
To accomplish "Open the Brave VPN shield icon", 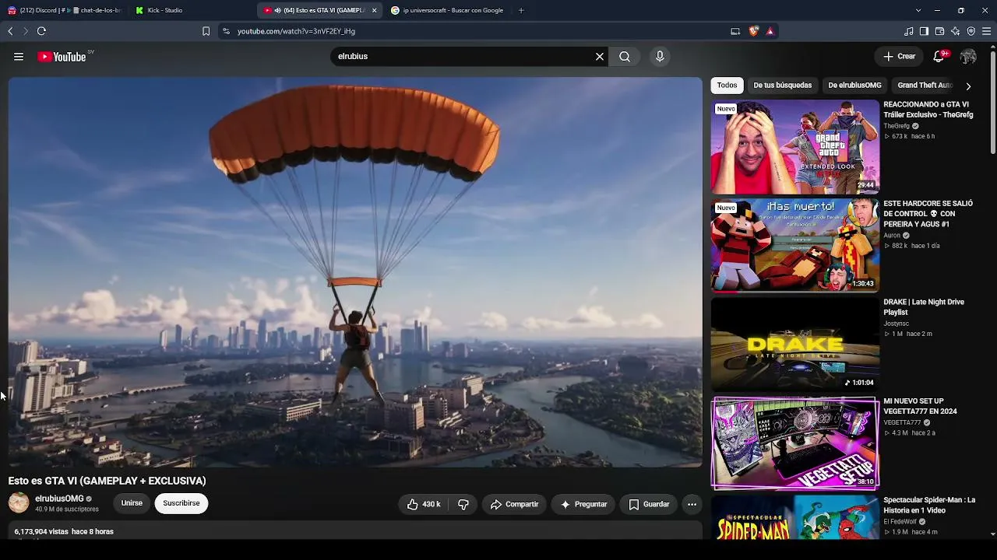I will click(x=971, y=31).
